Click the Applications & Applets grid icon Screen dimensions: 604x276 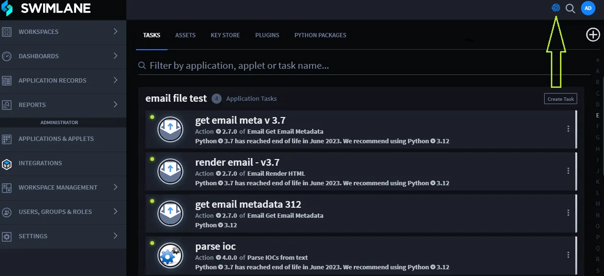[7, 139]
